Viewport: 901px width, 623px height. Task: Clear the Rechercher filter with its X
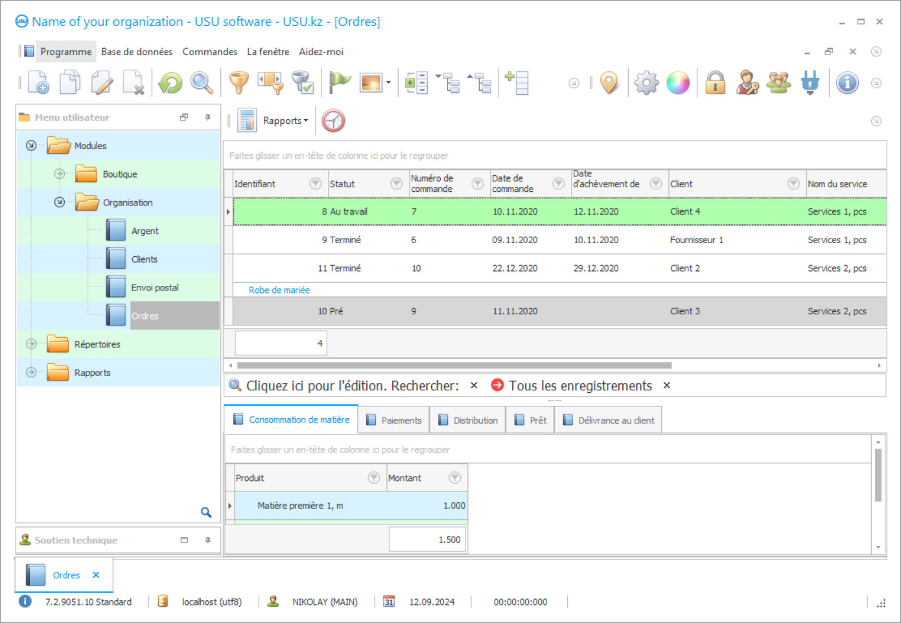click(x=474, y=386)
